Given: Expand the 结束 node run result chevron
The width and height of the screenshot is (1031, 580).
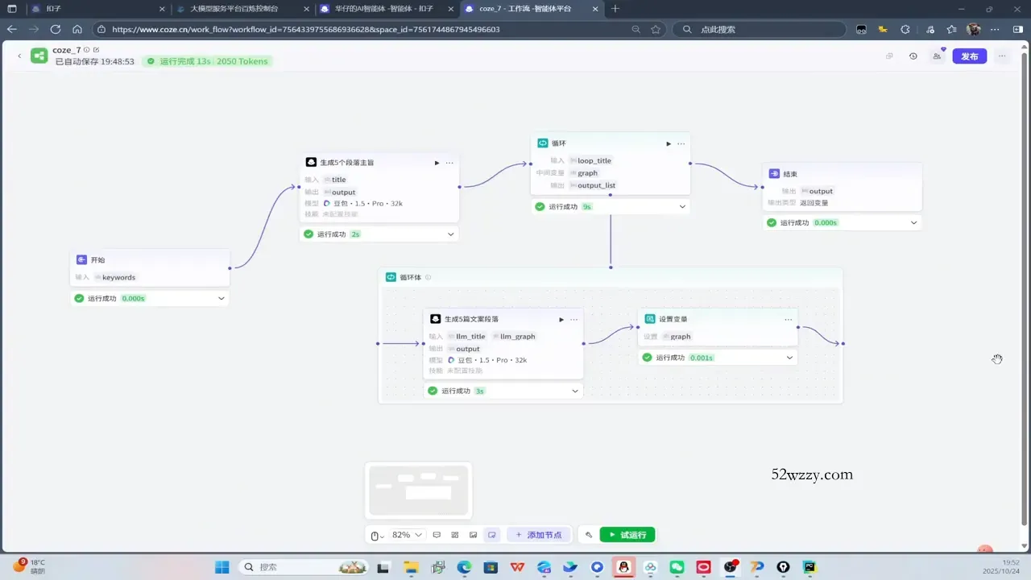Looking at the screenshot, I should point(913,222).
